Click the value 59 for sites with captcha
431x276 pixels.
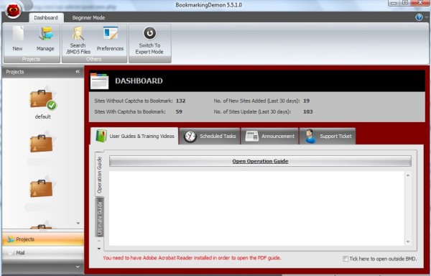[179, 111]
